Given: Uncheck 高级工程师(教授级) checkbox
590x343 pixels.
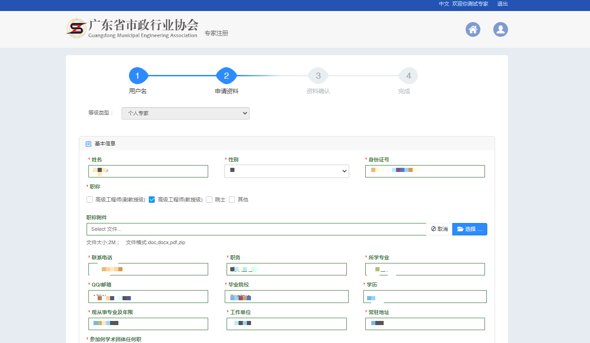Looking at the screenshot, I should 152,200.
